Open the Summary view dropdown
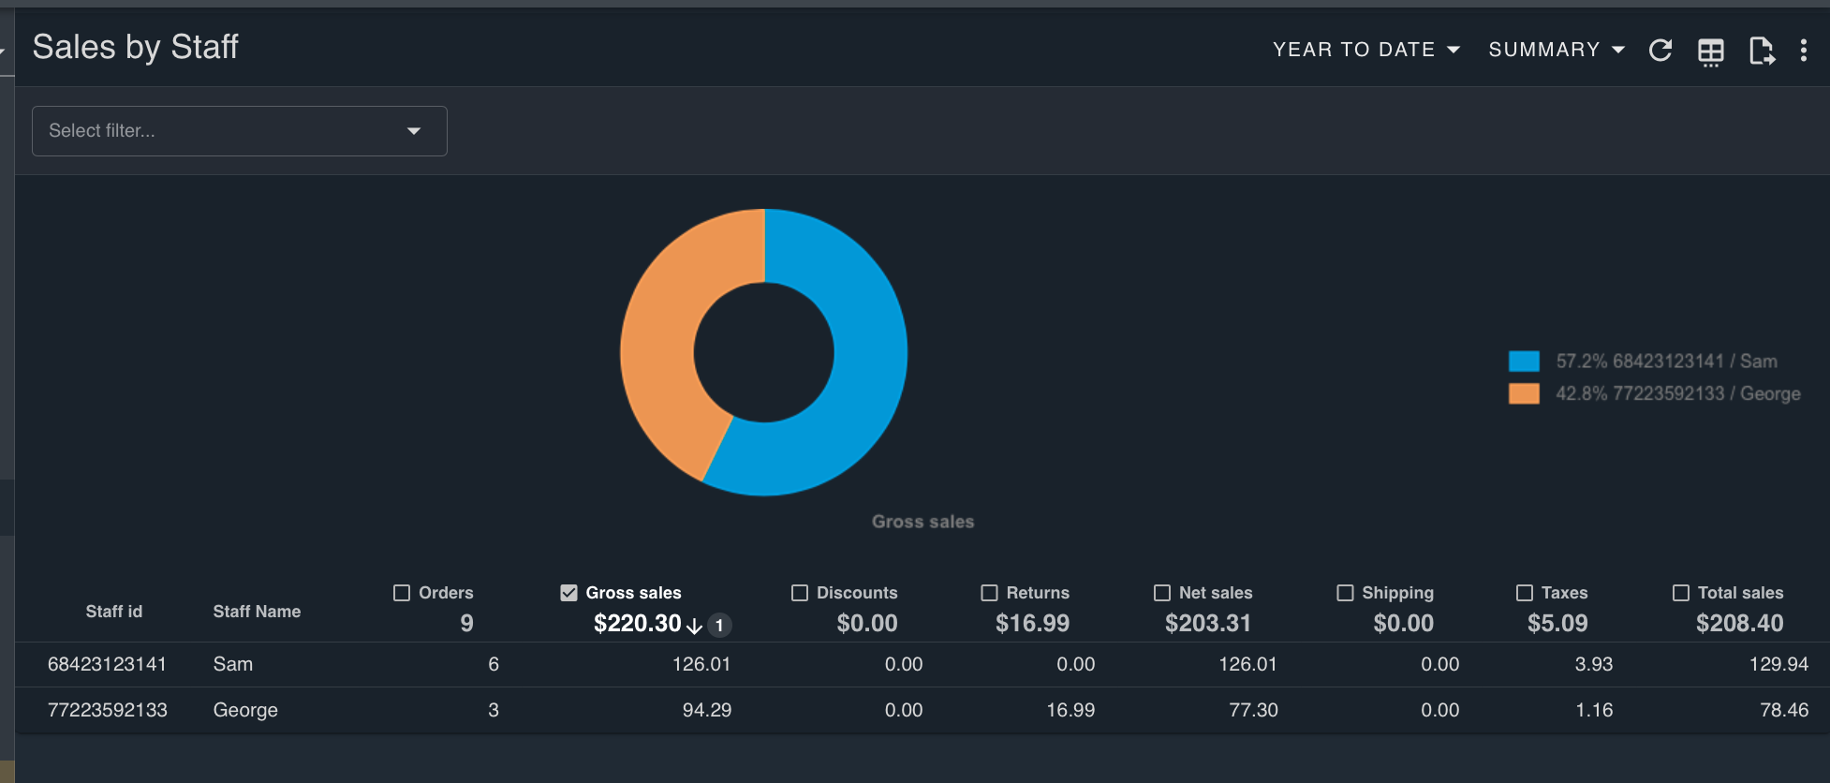1830x783 pixels. tap(1556, 50)
